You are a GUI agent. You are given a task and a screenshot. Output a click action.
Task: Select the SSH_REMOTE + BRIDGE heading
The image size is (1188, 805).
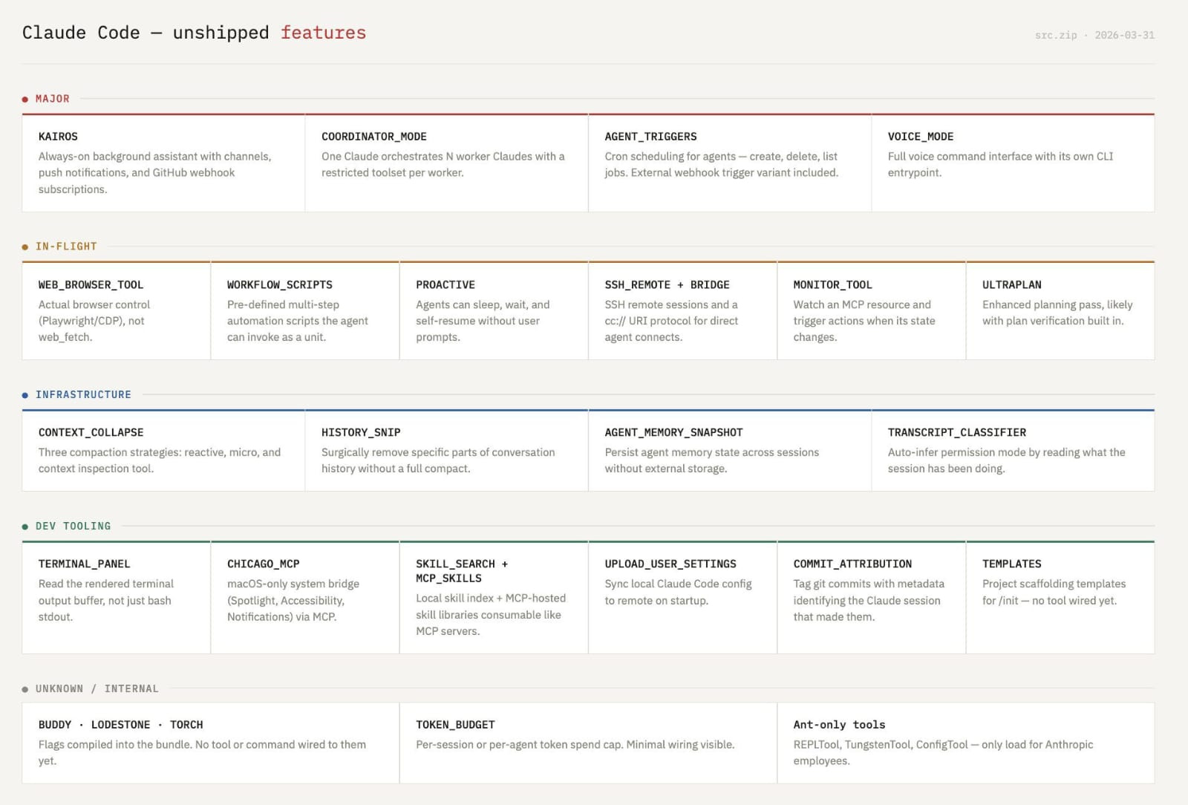(667, 284)
